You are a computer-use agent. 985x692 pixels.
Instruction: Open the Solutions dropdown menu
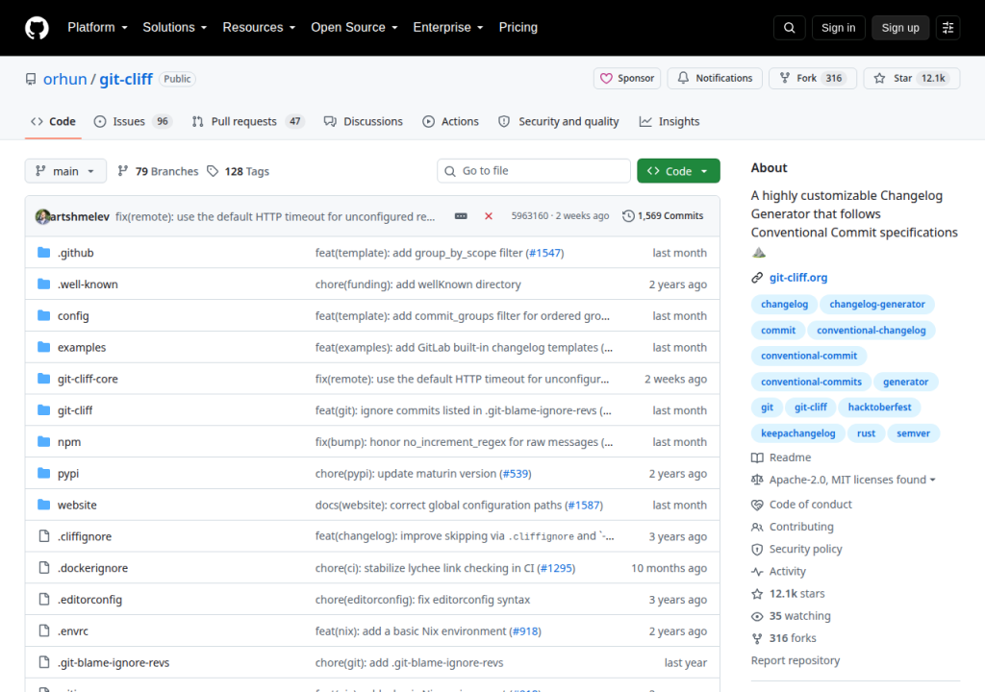tap(175, 28)
